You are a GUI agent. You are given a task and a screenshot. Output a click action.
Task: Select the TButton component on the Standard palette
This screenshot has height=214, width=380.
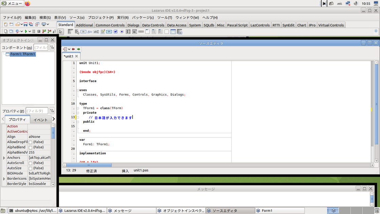pos(83,32)
